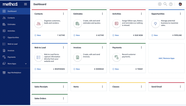Viewport: 186px width, 106px height.
Task: Click New on the Web to Lead card
Action: [x=37, y=69]
